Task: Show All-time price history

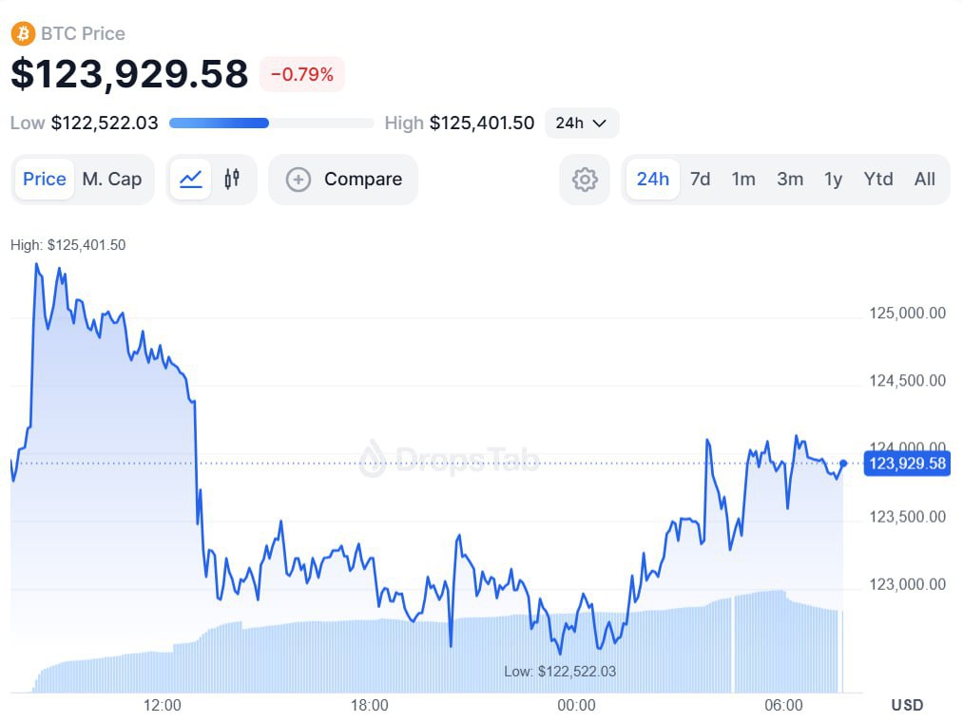Action: [x=925, y=180]
